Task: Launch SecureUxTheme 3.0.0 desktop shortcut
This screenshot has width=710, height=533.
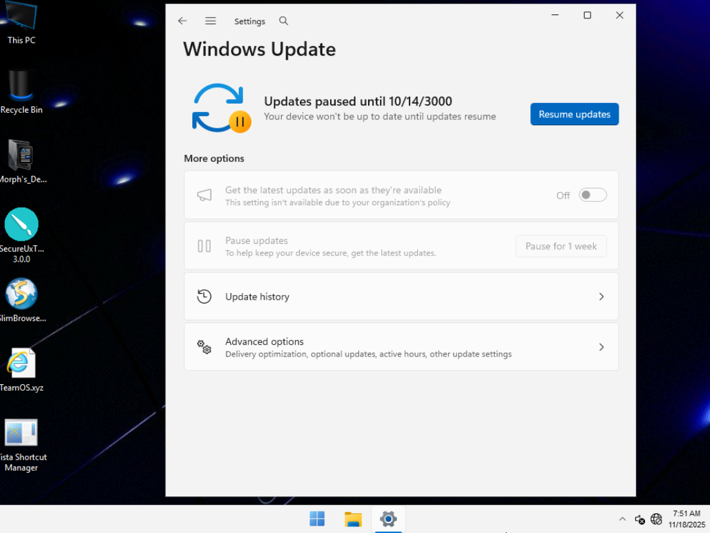Action: (x=22, y=225)
